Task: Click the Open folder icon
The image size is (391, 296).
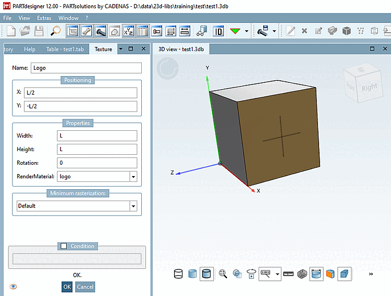Action: coord(25,31)
